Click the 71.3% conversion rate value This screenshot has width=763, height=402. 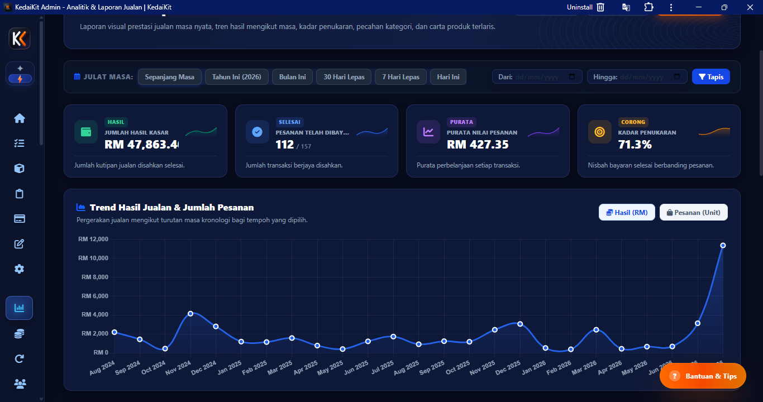[635, 145]
